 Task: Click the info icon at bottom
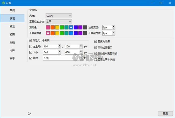click(x=29, y=113)
